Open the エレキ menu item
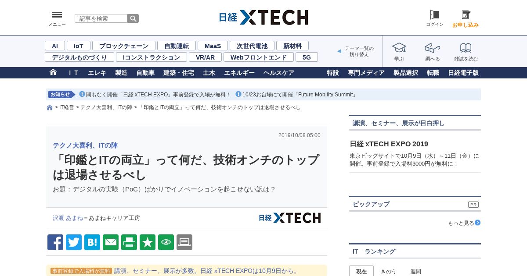Screen dimensions: 527x276 (97, 73)
